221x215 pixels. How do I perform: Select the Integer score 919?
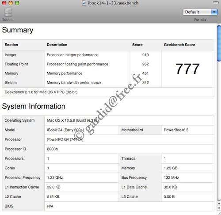145,55
